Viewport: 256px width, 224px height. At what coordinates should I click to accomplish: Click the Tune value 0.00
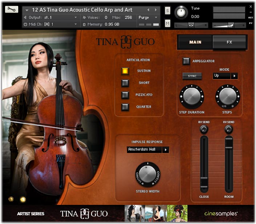(195, 16)
